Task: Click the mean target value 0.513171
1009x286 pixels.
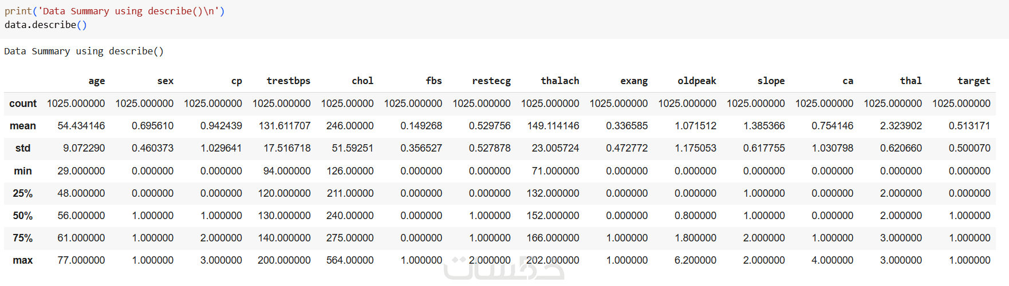Action: click(969, 126)
